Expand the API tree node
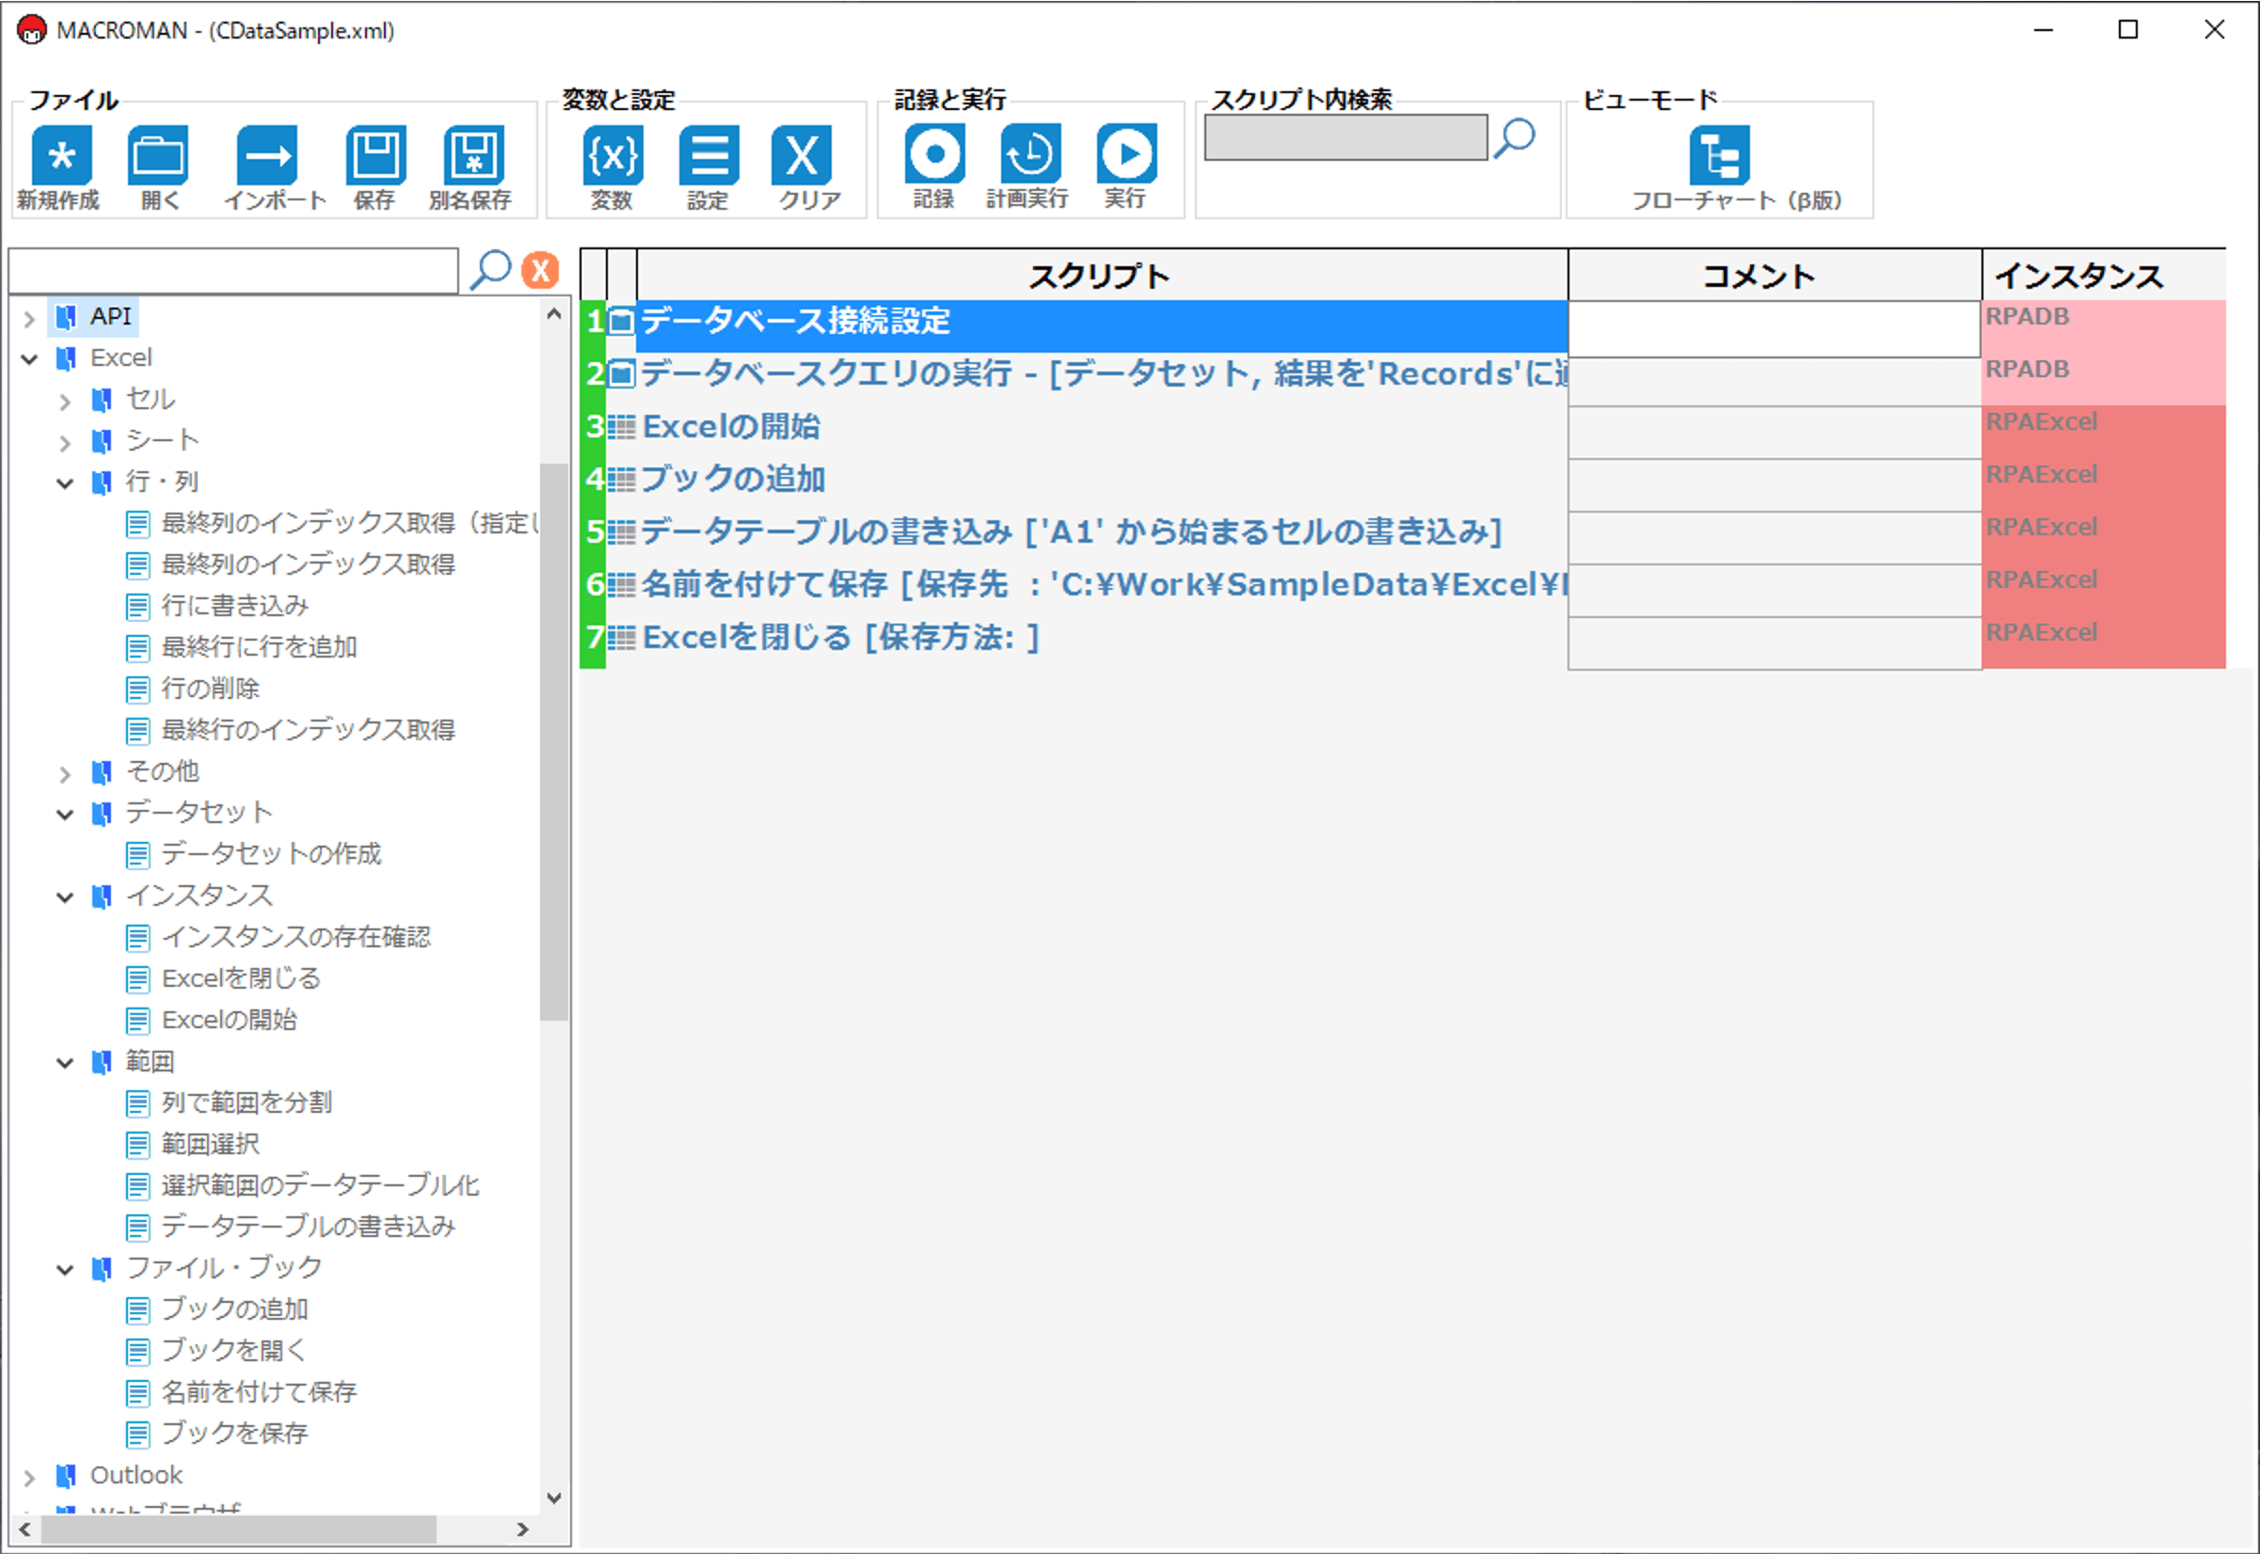Image resolution: width=2260 pixels, height=1554 pixels. click(29, 318)
